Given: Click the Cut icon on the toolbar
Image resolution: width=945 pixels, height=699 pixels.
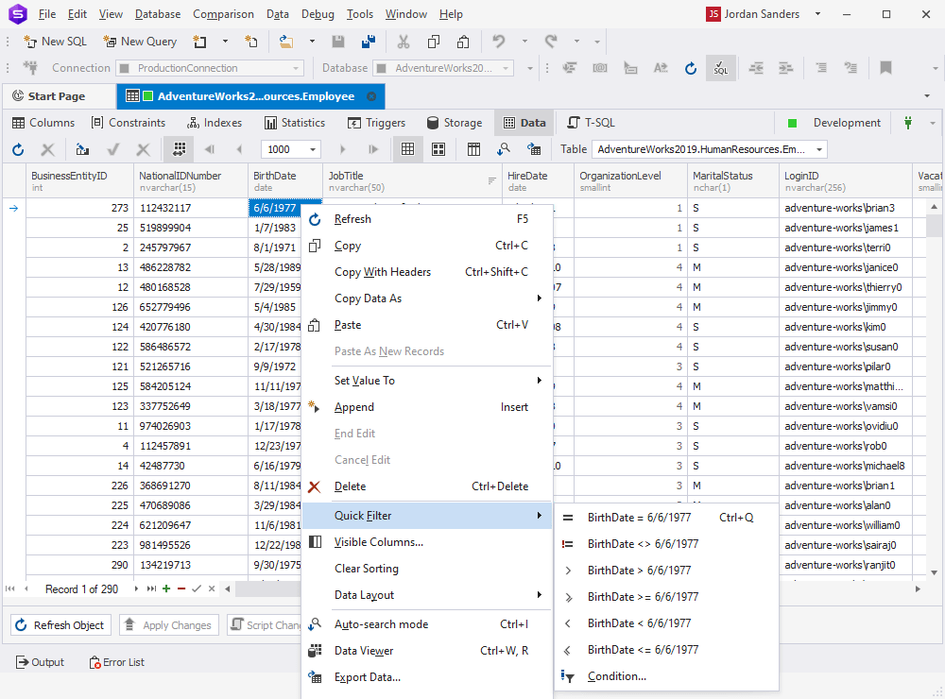Looking at the screenshot, I should 404,42.
